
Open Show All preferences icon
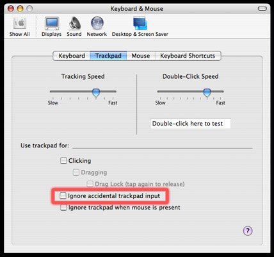pos(19,27)
